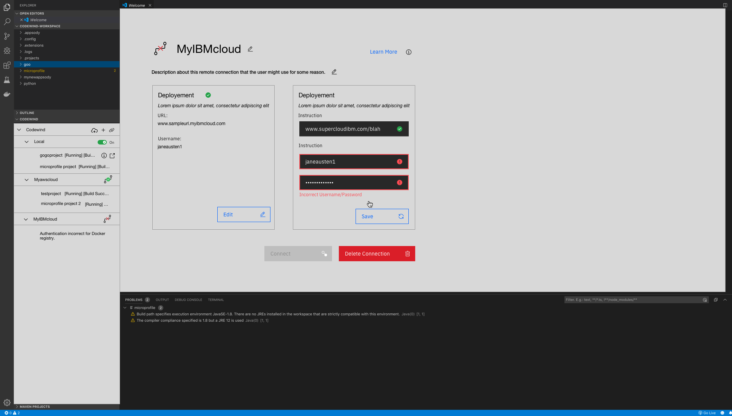Image resolution: width=732 pixels, height=416 pixels.
Task: Expand the Outline section
Action: [27, 113]
